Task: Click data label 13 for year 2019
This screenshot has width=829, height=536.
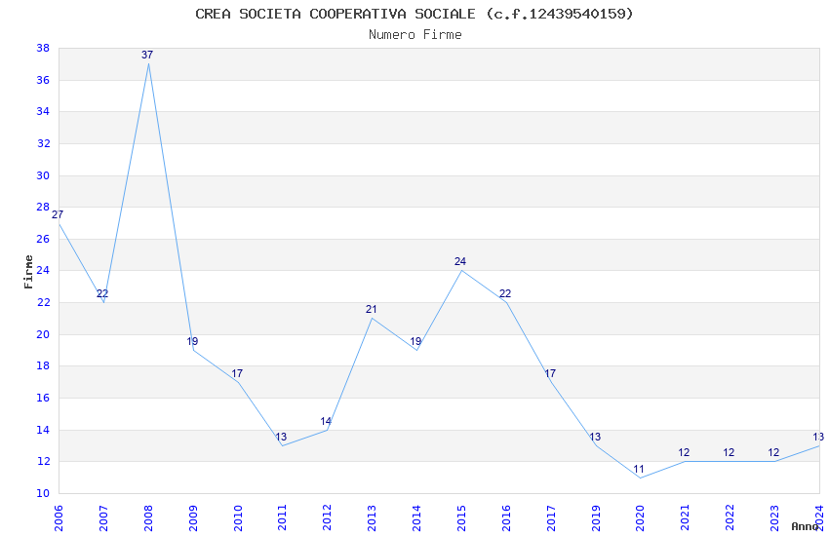Action: pyautogui.click(x=595, y=437)
